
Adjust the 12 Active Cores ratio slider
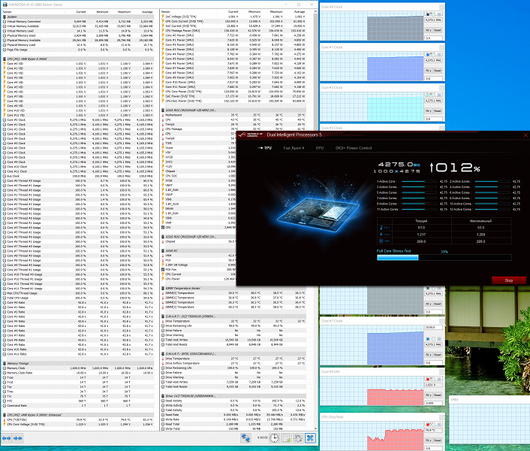pyautogui.click(x=492, y=210)
